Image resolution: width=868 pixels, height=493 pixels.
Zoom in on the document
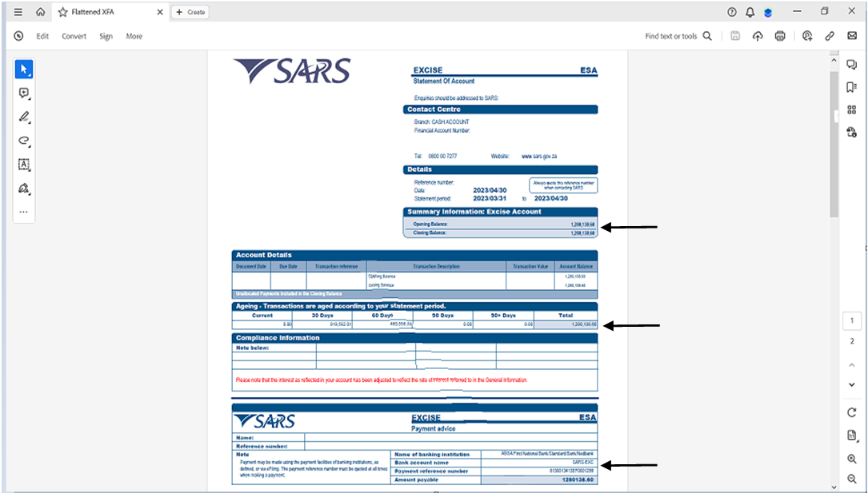(x=852, y=459)
